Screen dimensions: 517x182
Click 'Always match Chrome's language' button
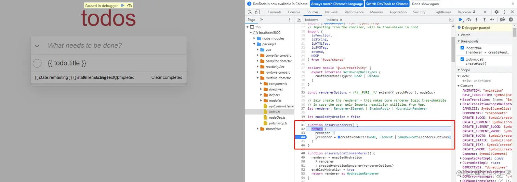coord(337,4)
